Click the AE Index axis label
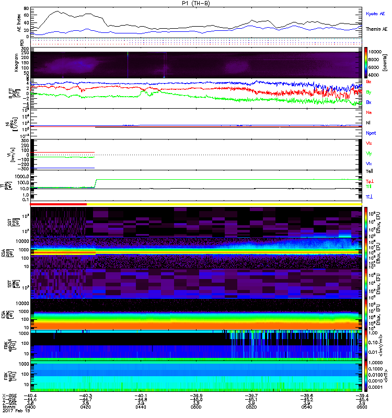Viewport: 392px width, 418px height. 19,23
